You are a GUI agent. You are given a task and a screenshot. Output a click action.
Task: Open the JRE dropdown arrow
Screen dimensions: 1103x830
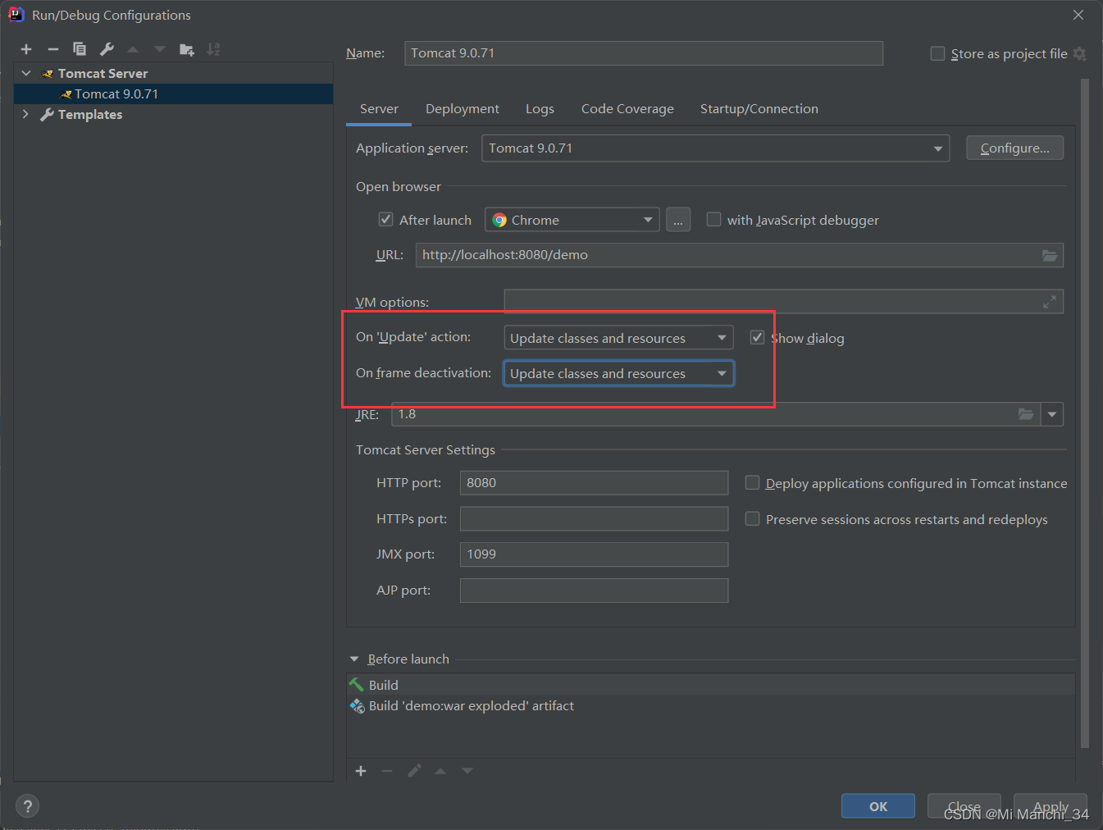(1052, 414)
